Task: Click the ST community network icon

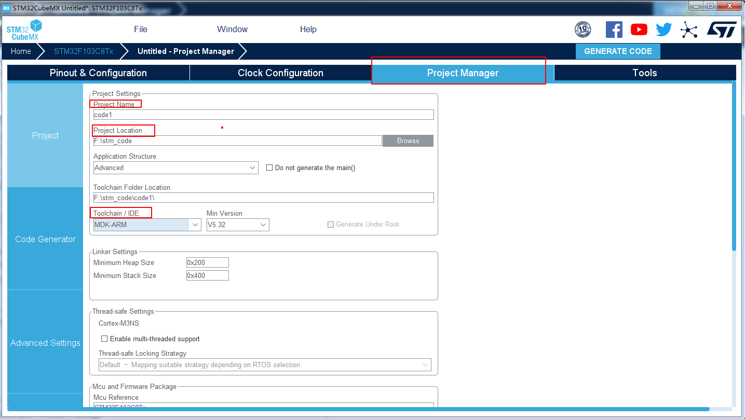Action: [689, 30]
